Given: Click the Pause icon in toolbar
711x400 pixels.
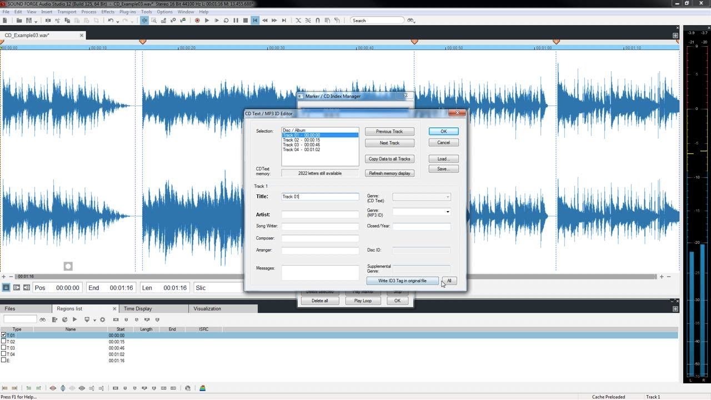Looking at the screenshot, I should coord(236,21).
